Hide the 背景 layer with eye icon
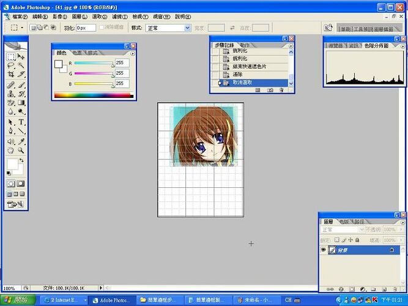This screenshot has width=408, height=306. pos(324,250)
